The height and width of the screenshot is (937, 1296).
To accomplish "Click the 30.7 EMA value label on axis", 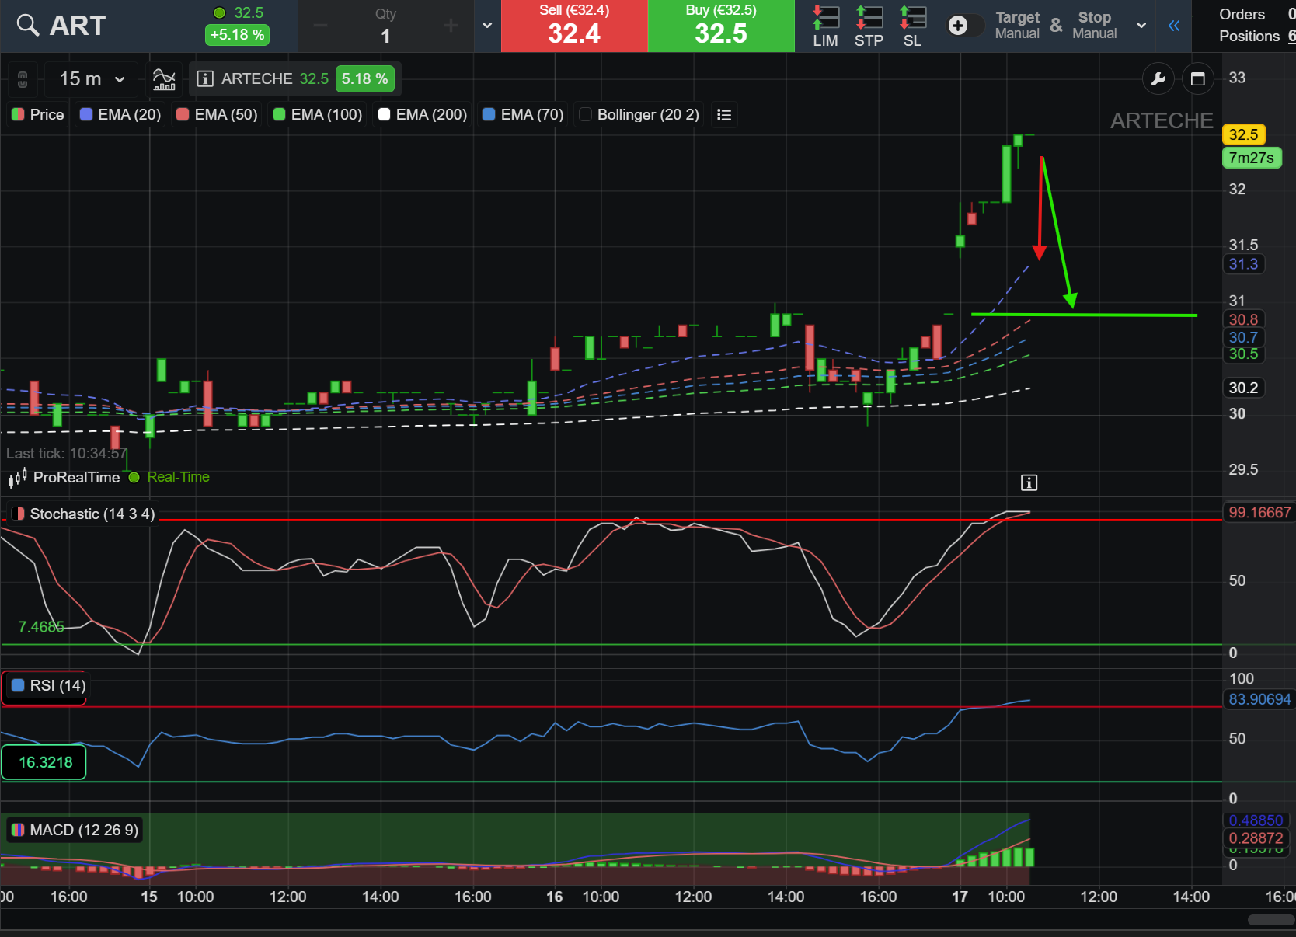I will [1243, 337].
